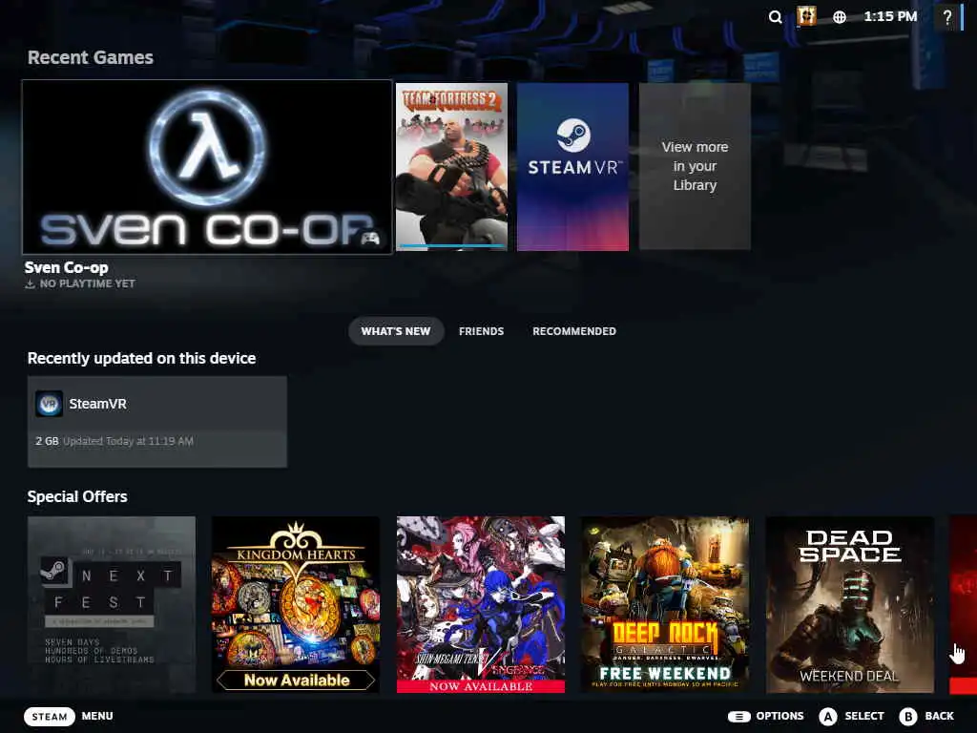977x733 pixels.
Task: Click the Sven Co-op title text
Action: pos(66,267)
